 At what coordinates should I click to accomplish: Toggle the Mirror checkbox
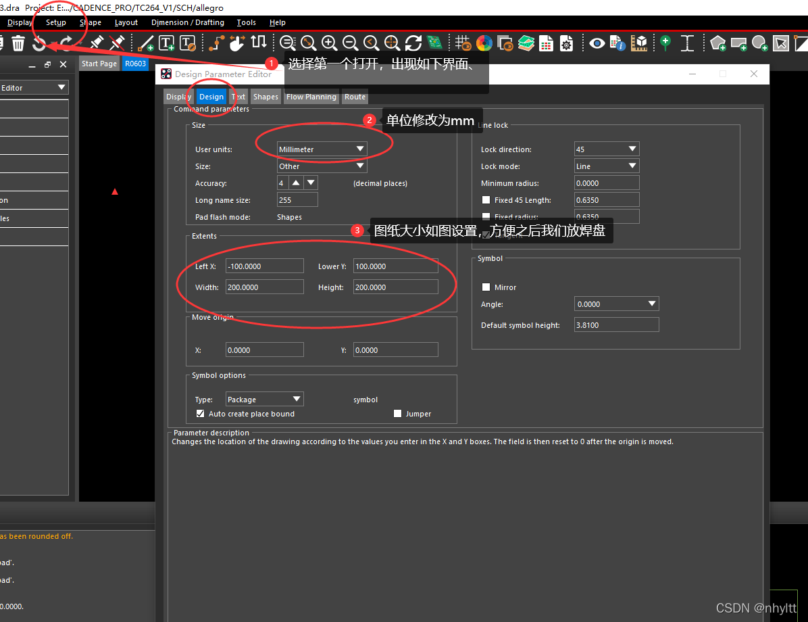pos(486,287)
